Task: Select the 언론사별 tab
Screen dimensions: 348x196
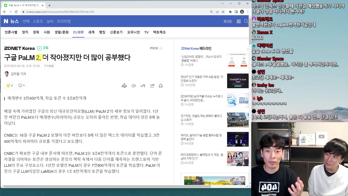Action: pyautogui.click(x=11, y=32)
